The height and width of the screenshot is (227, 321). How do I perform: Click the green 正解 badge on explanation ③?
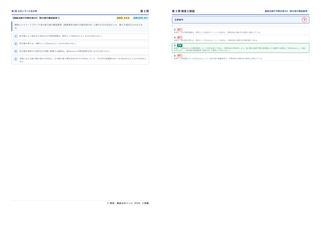pos(180,45)
